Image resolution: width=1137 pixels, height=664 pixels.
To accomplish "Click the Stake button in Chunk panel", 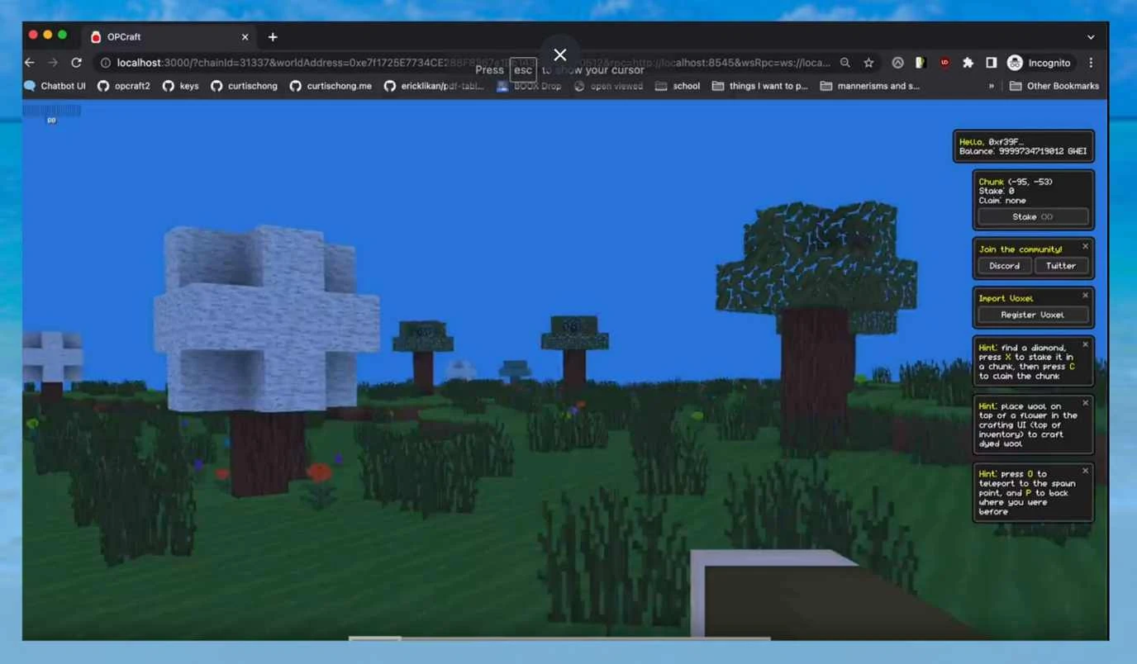I will click(1033, 216).
